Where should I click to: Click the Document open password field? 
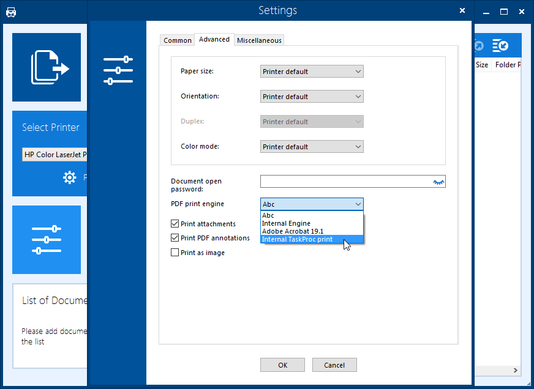tap(346, 182)
